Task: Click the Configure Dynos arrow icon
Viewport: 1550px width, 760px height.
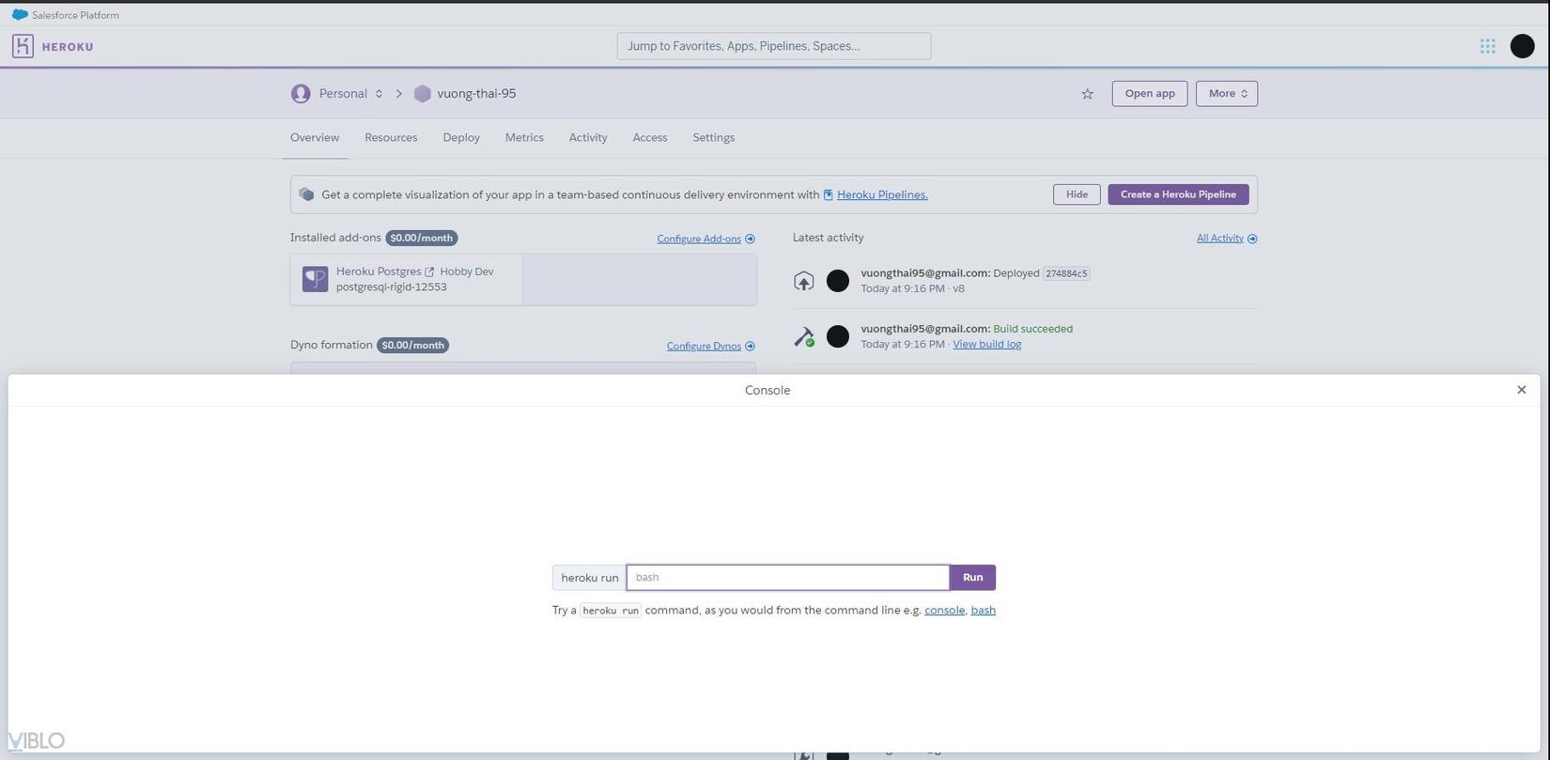Action: pyautogui.click(x=750, y=346)
